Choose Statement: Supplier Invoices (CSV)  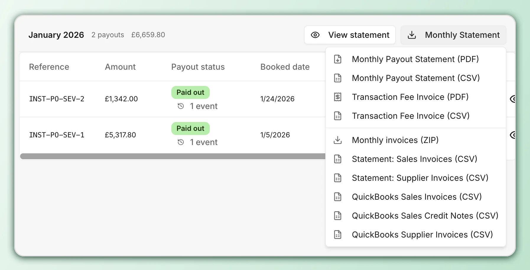(416, 178)
